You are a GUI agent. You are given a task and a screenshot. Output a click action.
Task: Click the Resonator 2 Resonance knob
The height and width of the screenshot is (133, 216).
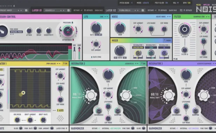coord(99,111)
